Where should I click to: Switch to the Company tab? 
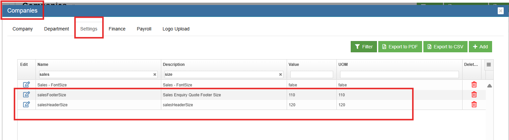click(x=23, y=29)
